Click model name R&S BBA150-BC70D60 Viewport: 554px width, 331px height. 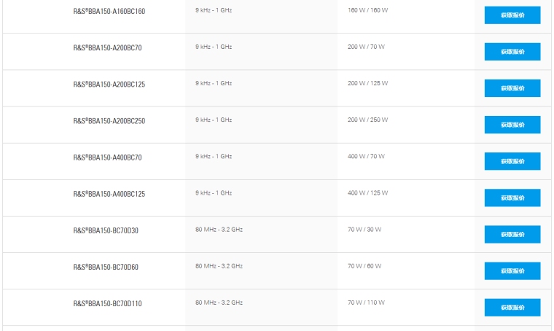106,267
